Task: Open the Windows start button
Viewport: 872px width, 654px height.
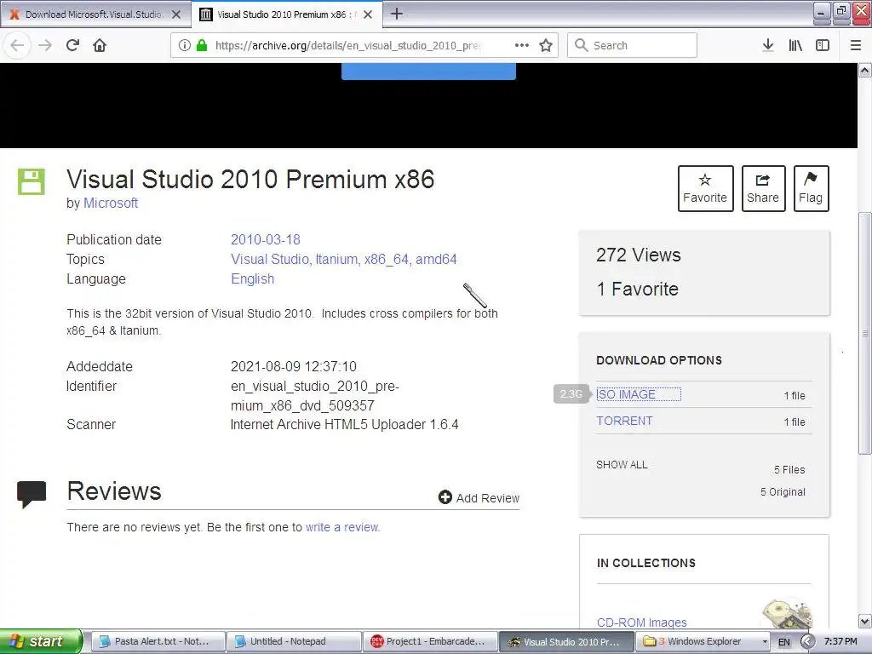Action: 41,641
